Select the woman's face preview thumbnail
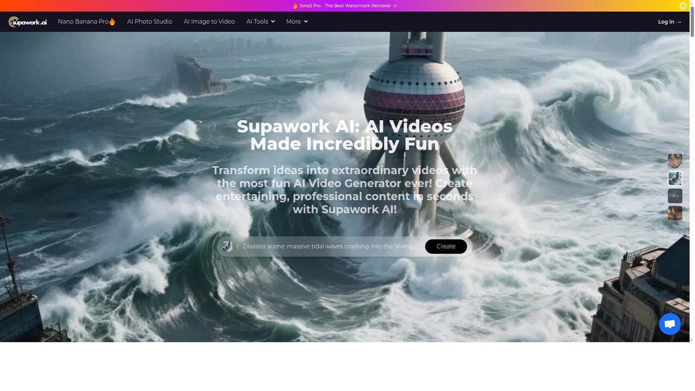This screenshot has width=695, height=391. tap(675, 161)
